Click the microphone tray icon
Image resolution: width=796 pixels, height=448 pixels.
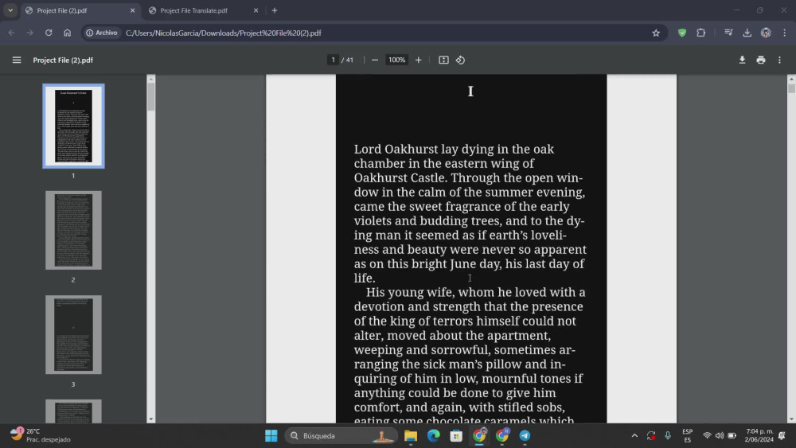click(668, 436)
